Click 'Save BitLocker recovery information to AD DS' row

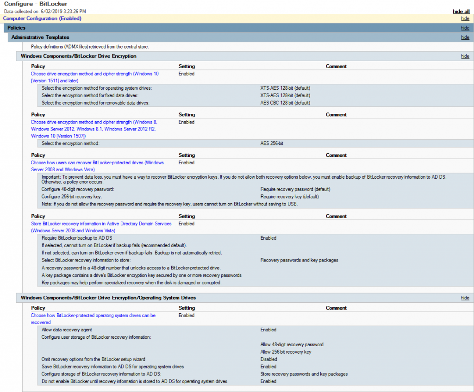pyautogui.click(x=256, y=367)
